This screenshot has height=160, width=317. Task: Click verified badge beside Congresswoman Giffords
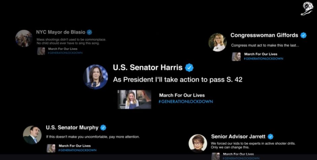click(303, 36)
